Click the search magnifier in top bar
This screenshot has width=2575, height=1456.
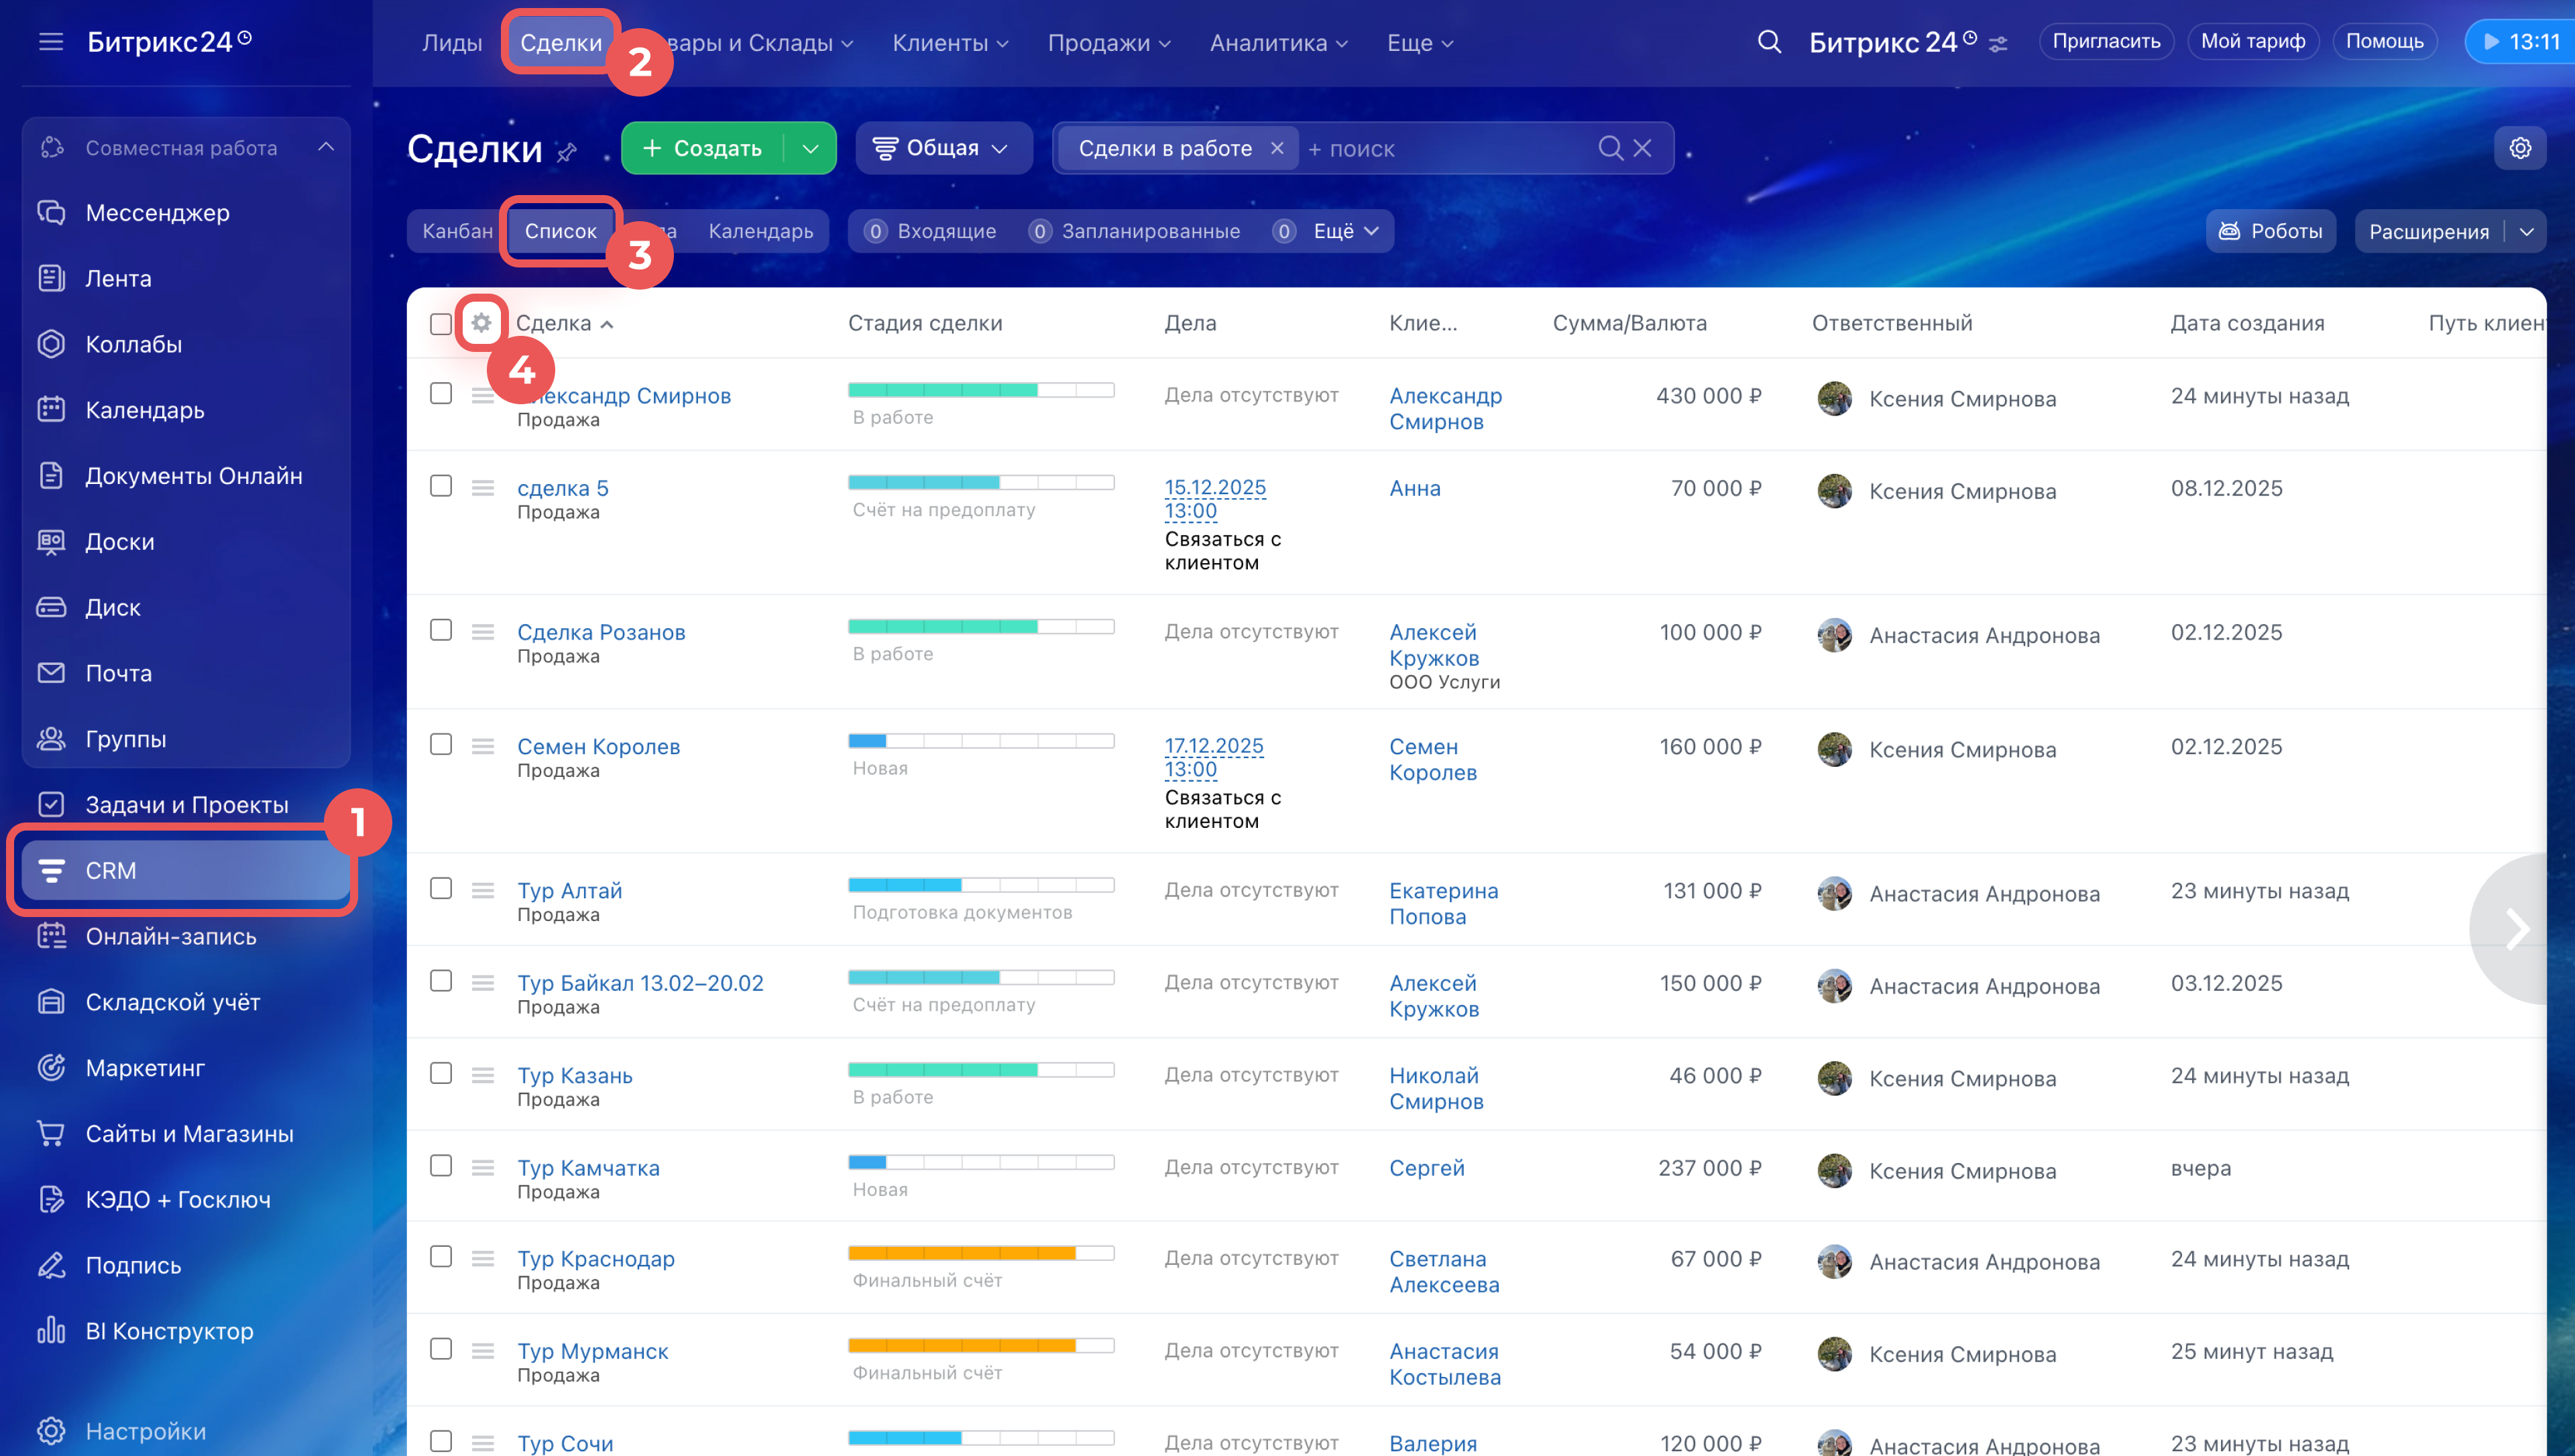[1769, 42]
